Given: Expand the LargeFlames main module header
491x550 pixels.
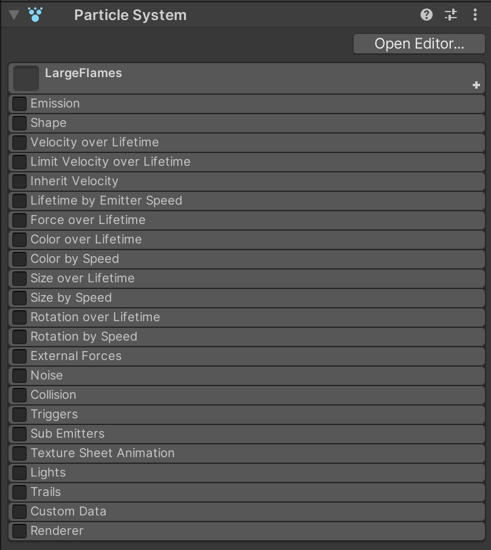Looking at the screenshot, I should pyautogui.click(x=243, y=73).
